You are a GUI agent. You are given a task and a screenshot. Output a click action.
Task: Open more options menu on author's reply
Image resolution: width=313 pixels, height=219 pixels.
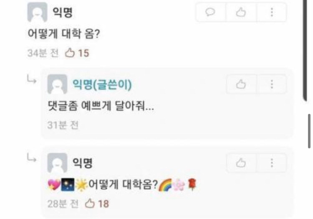tap(272, 84)
